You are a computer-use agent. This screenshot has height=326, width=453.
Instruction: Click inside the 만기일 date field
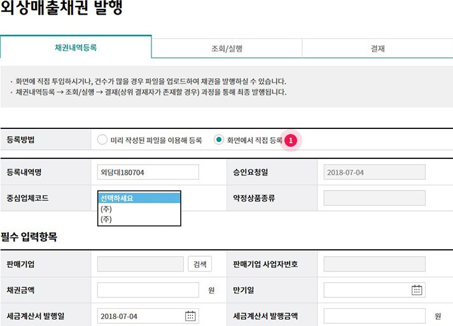click(366, 290)
